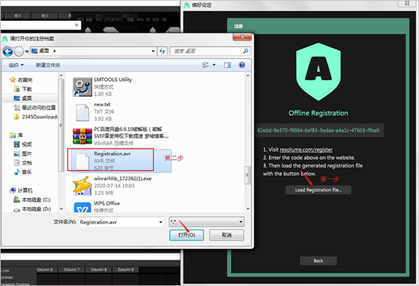The image size is (419, 286).
Task: Select 本地磁盘 (D:) drive
Action: (x=32, y=209)
